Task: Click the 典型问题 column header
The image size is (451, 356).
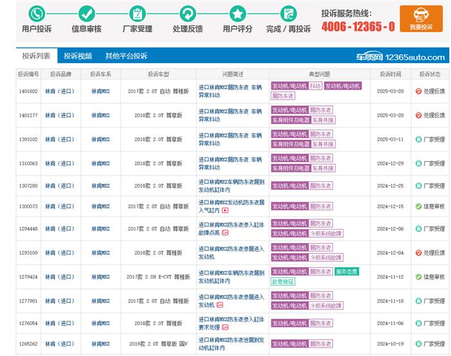Action: coord(320,74)
